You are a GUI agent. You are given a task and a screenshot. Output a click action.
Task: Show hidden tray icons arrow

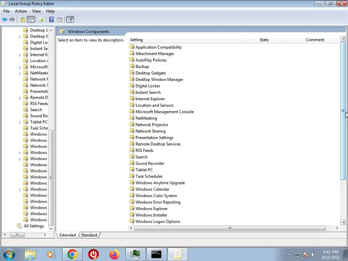[x=289, y=255]
